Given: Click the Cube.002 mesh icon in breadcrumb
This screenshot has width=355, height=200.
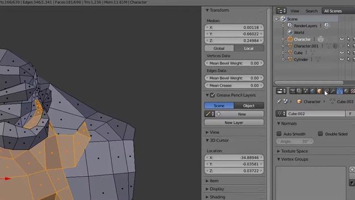Looking at the screenshot, I should click(332, 102).
